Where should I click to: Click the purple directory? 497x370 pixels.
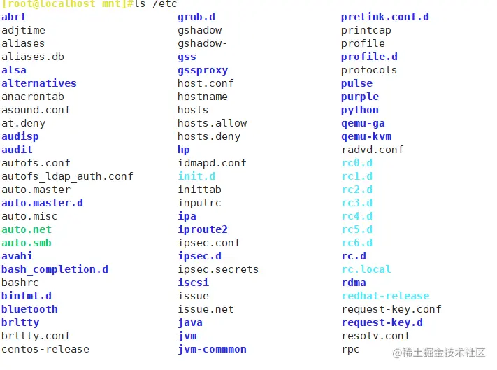click(x=360, y=97)
